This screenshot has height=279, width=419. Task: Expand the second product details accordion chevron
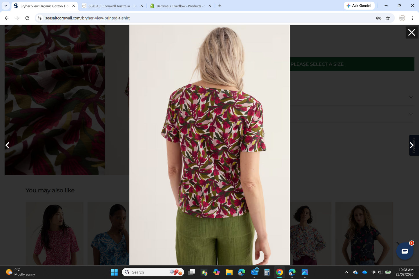[x=411, y=114]
